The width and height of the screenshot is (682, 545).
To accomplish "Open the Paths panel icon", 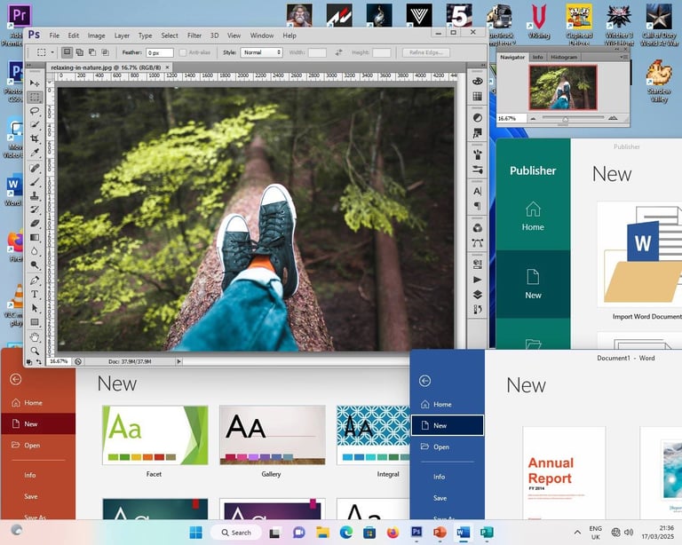I will pyautogui.click(x=478, y=243).
